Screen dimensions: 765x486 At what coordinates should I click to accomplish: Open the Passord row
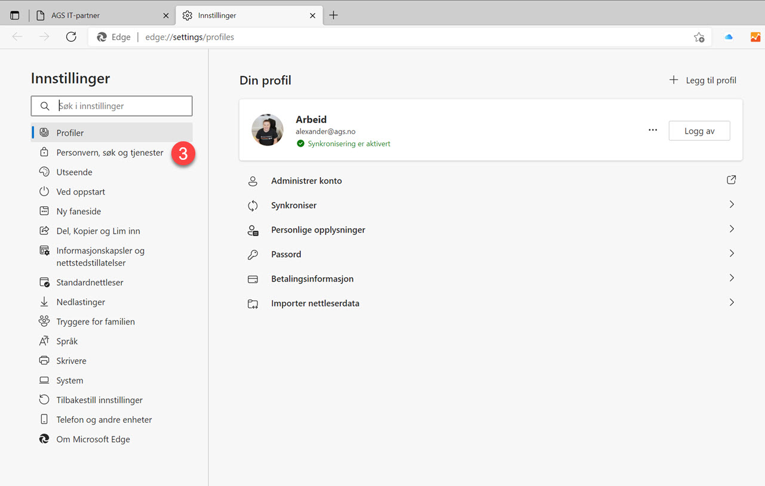click(491, 254)
